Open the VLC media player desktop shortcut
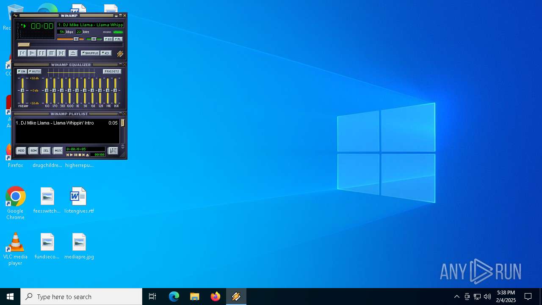 point(15,249)
